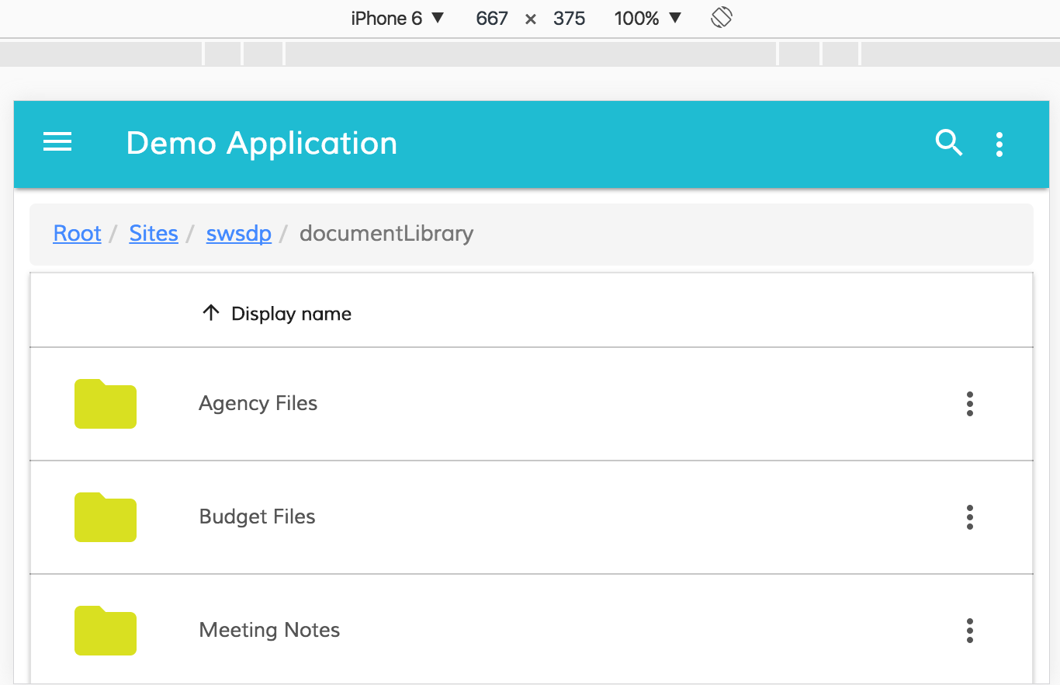Open the app options kebab menu

coord(999,144)
